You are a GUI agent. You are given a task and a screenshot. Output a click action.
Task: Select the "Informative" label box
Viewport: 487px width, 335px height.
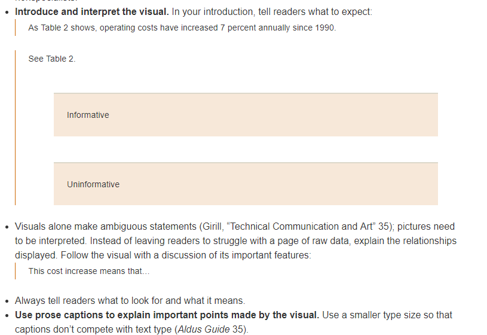246,115
